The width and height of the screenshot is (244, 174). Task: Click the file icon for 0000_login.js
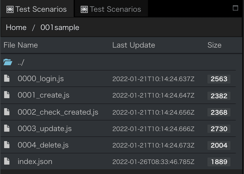(x=7, y=78)
